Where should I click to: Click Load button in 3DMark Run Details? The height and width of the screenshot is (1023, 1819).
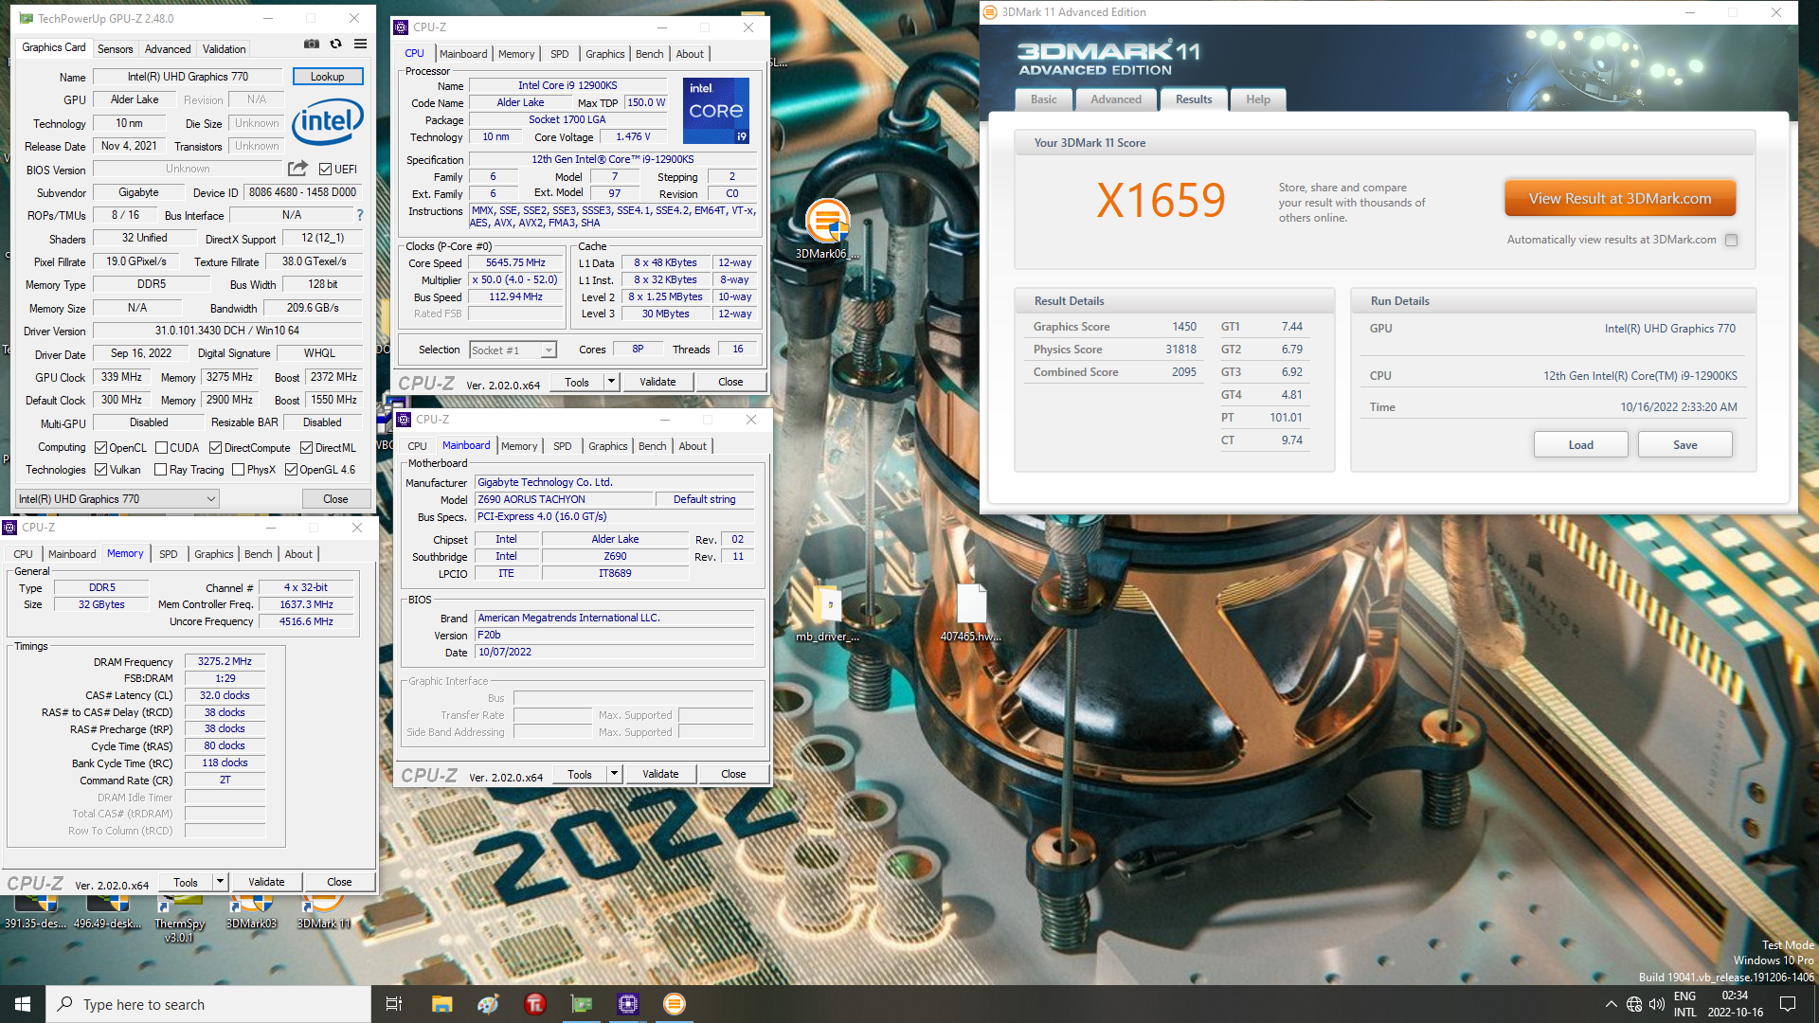(1580, 445)
